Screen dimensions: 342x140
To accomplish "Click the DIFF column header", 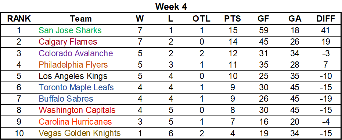I will tap(326, 19).
